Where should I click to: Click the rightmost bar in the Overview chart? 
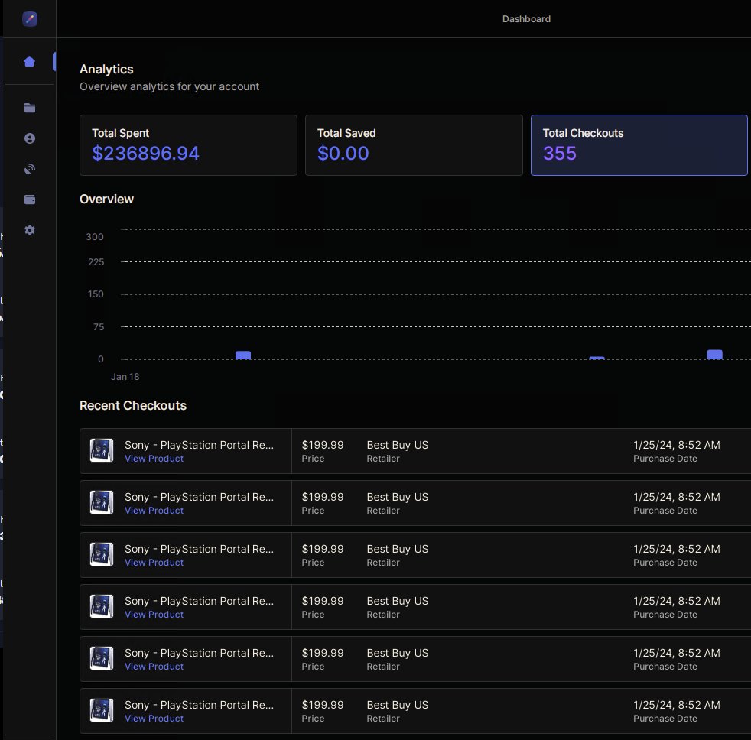click(714, 354)
